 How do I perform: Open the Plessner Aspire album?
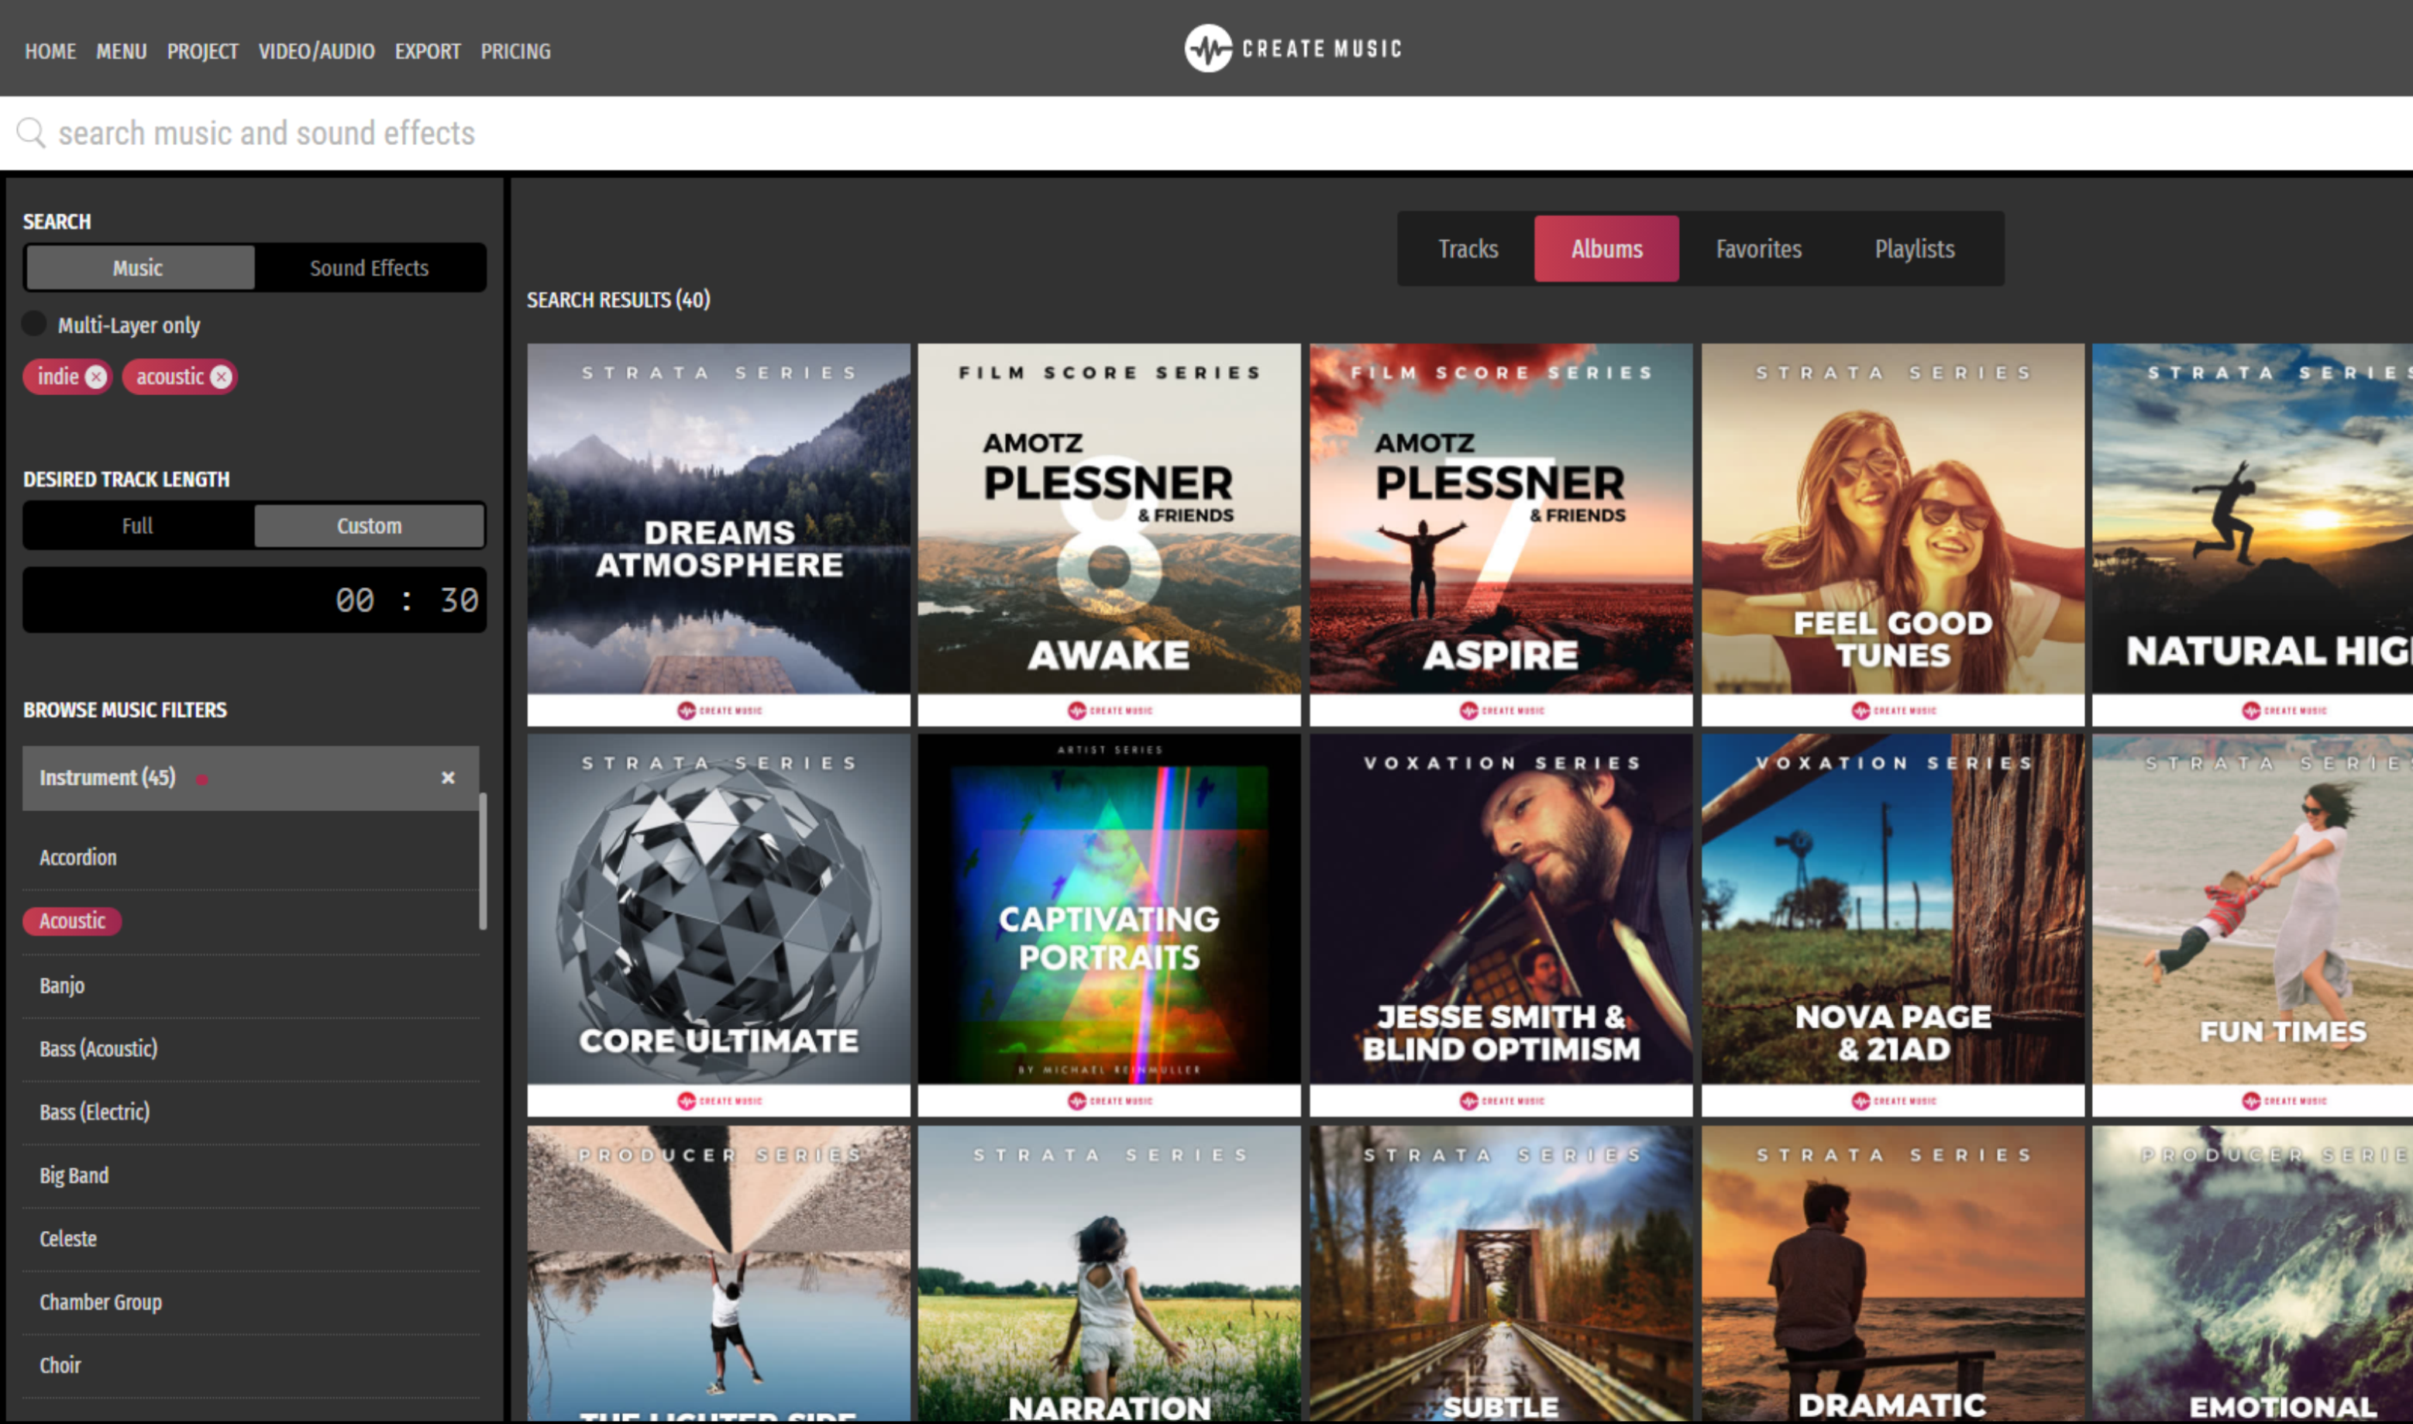(x=1500, y=535)
